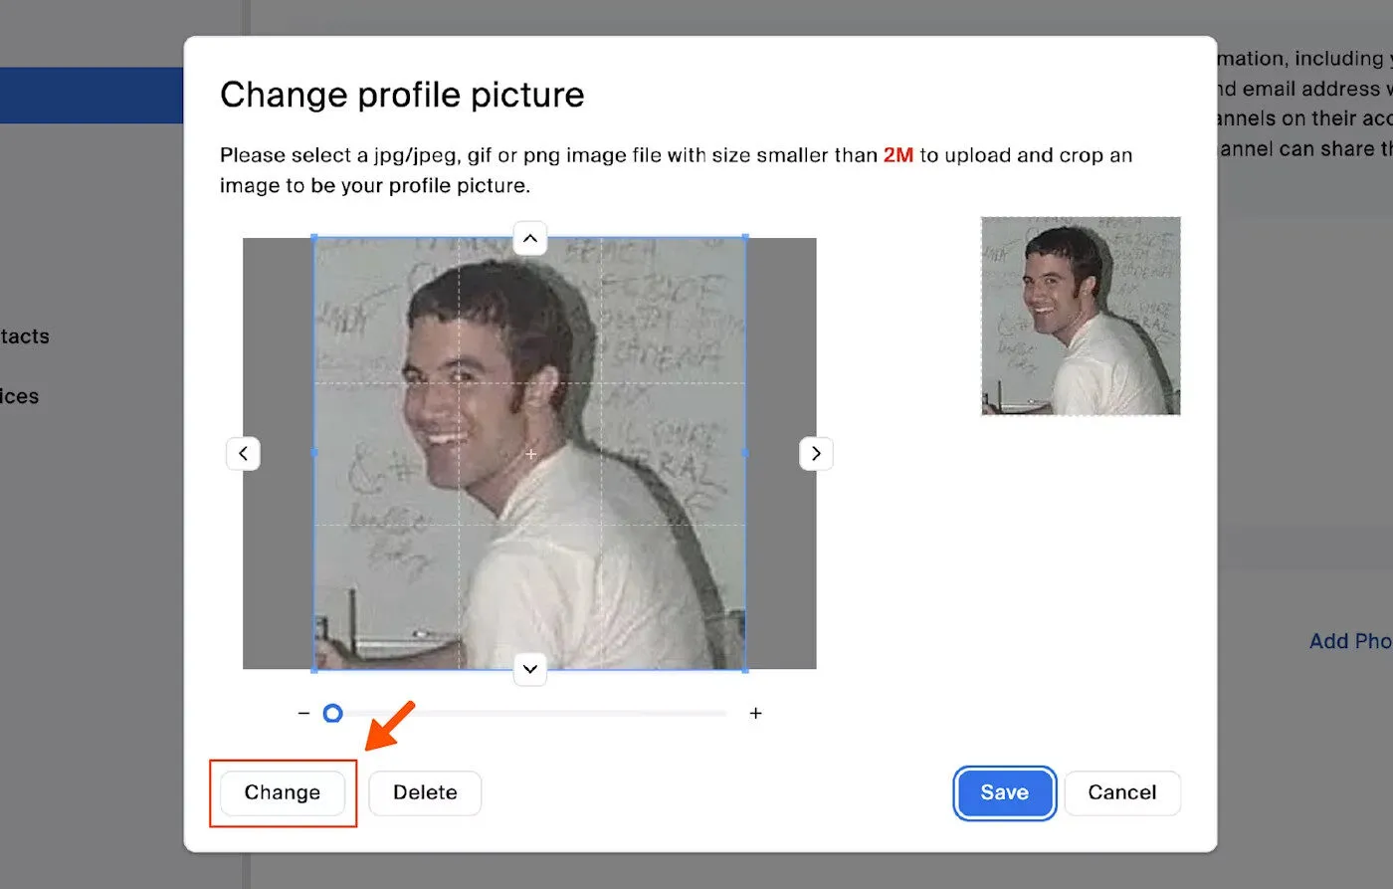
Task: Click the right-edge middle crop handle
Action: coord(745,453)
